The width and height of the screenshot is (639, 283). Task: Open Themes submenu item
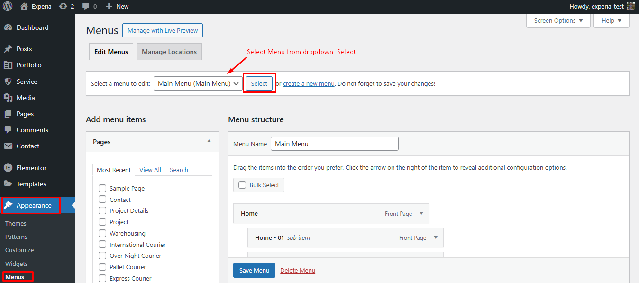16,223
